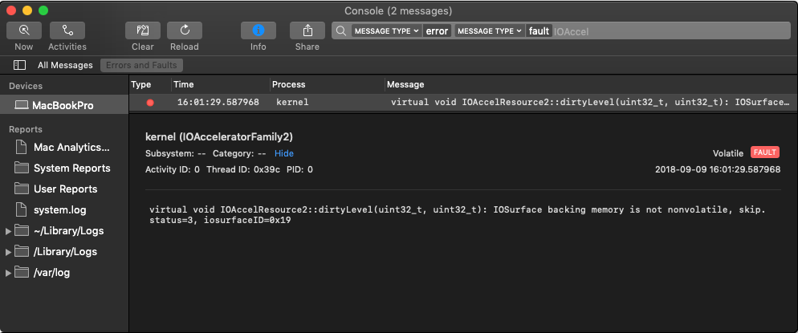798x333 pixels.
Task: Click the Volatile label
Action: click(728, 153)
